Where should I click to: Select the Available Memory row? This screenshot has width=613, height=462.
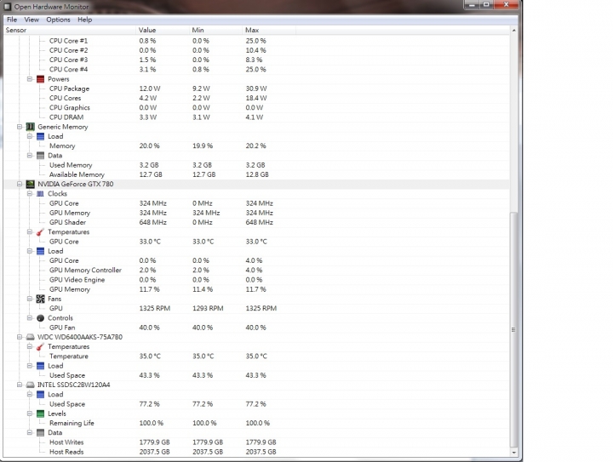click(256, 174)
